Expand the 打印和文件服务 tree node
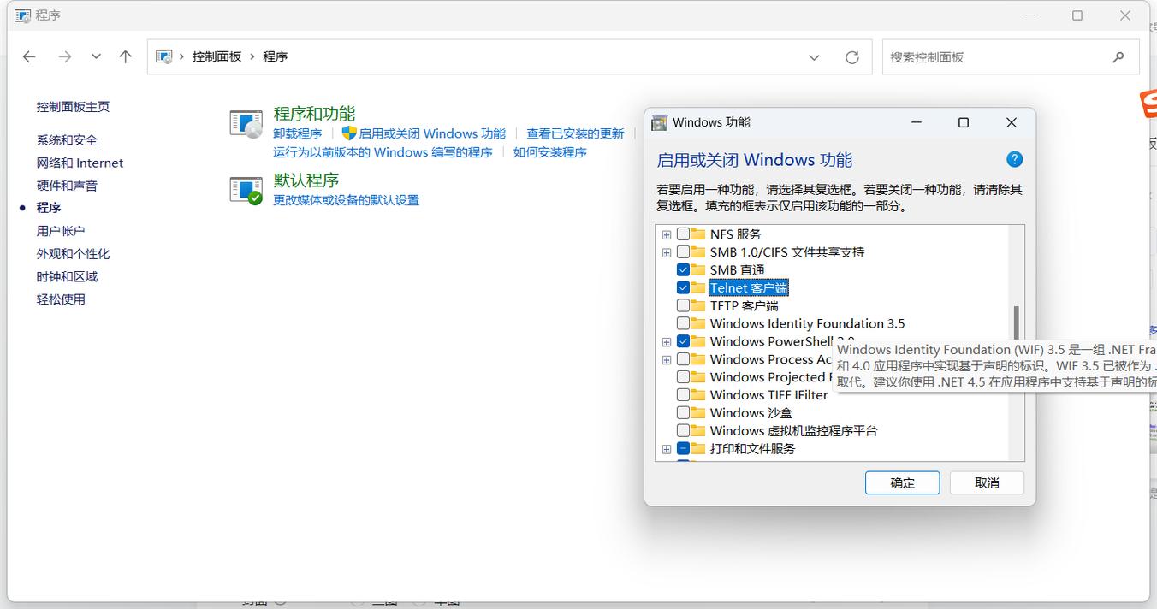This screenshot has height=609, width=1157. tap(667, 449)
